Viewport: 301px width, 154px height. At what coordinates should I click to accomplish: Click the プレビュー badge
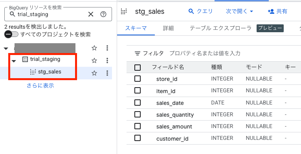coord(270,28)
